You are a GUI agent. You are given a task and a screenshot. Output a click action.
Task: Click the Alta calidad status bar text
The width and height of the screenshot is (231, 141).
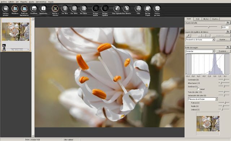pos(69,140)
